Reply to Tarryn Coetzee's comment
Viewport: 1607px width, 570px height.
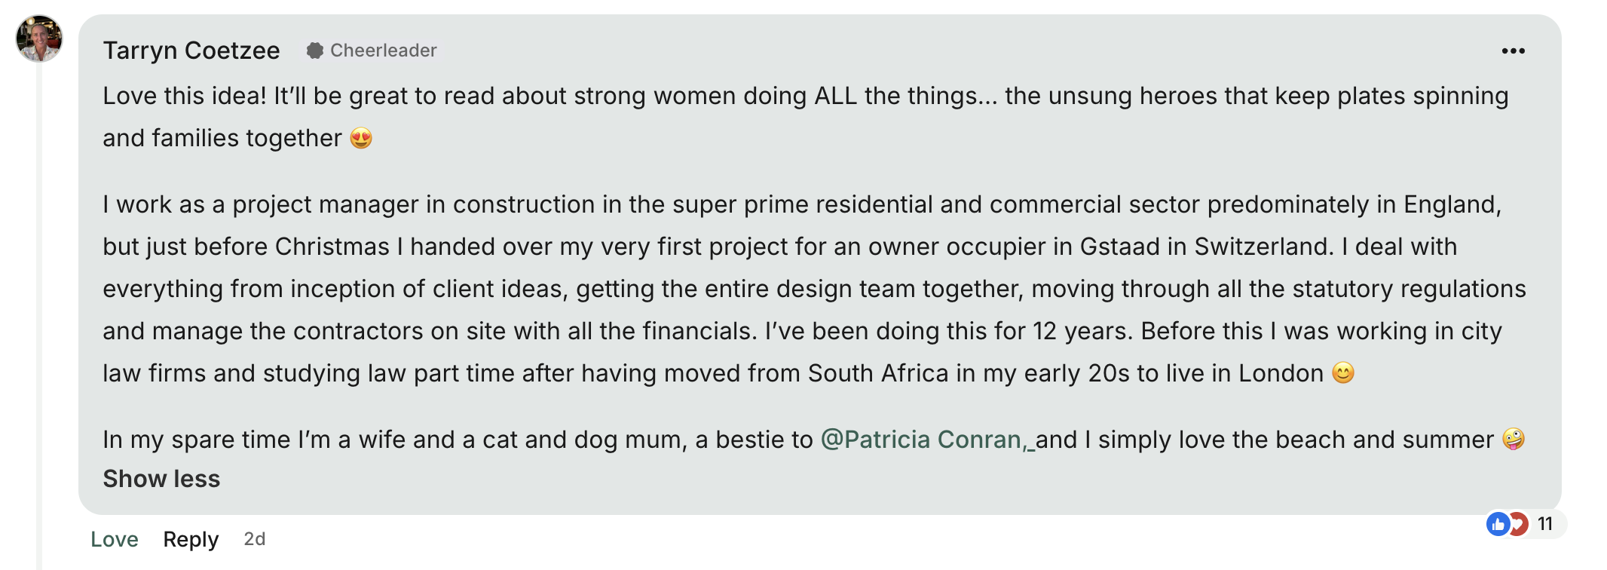(x=191, y=539)
